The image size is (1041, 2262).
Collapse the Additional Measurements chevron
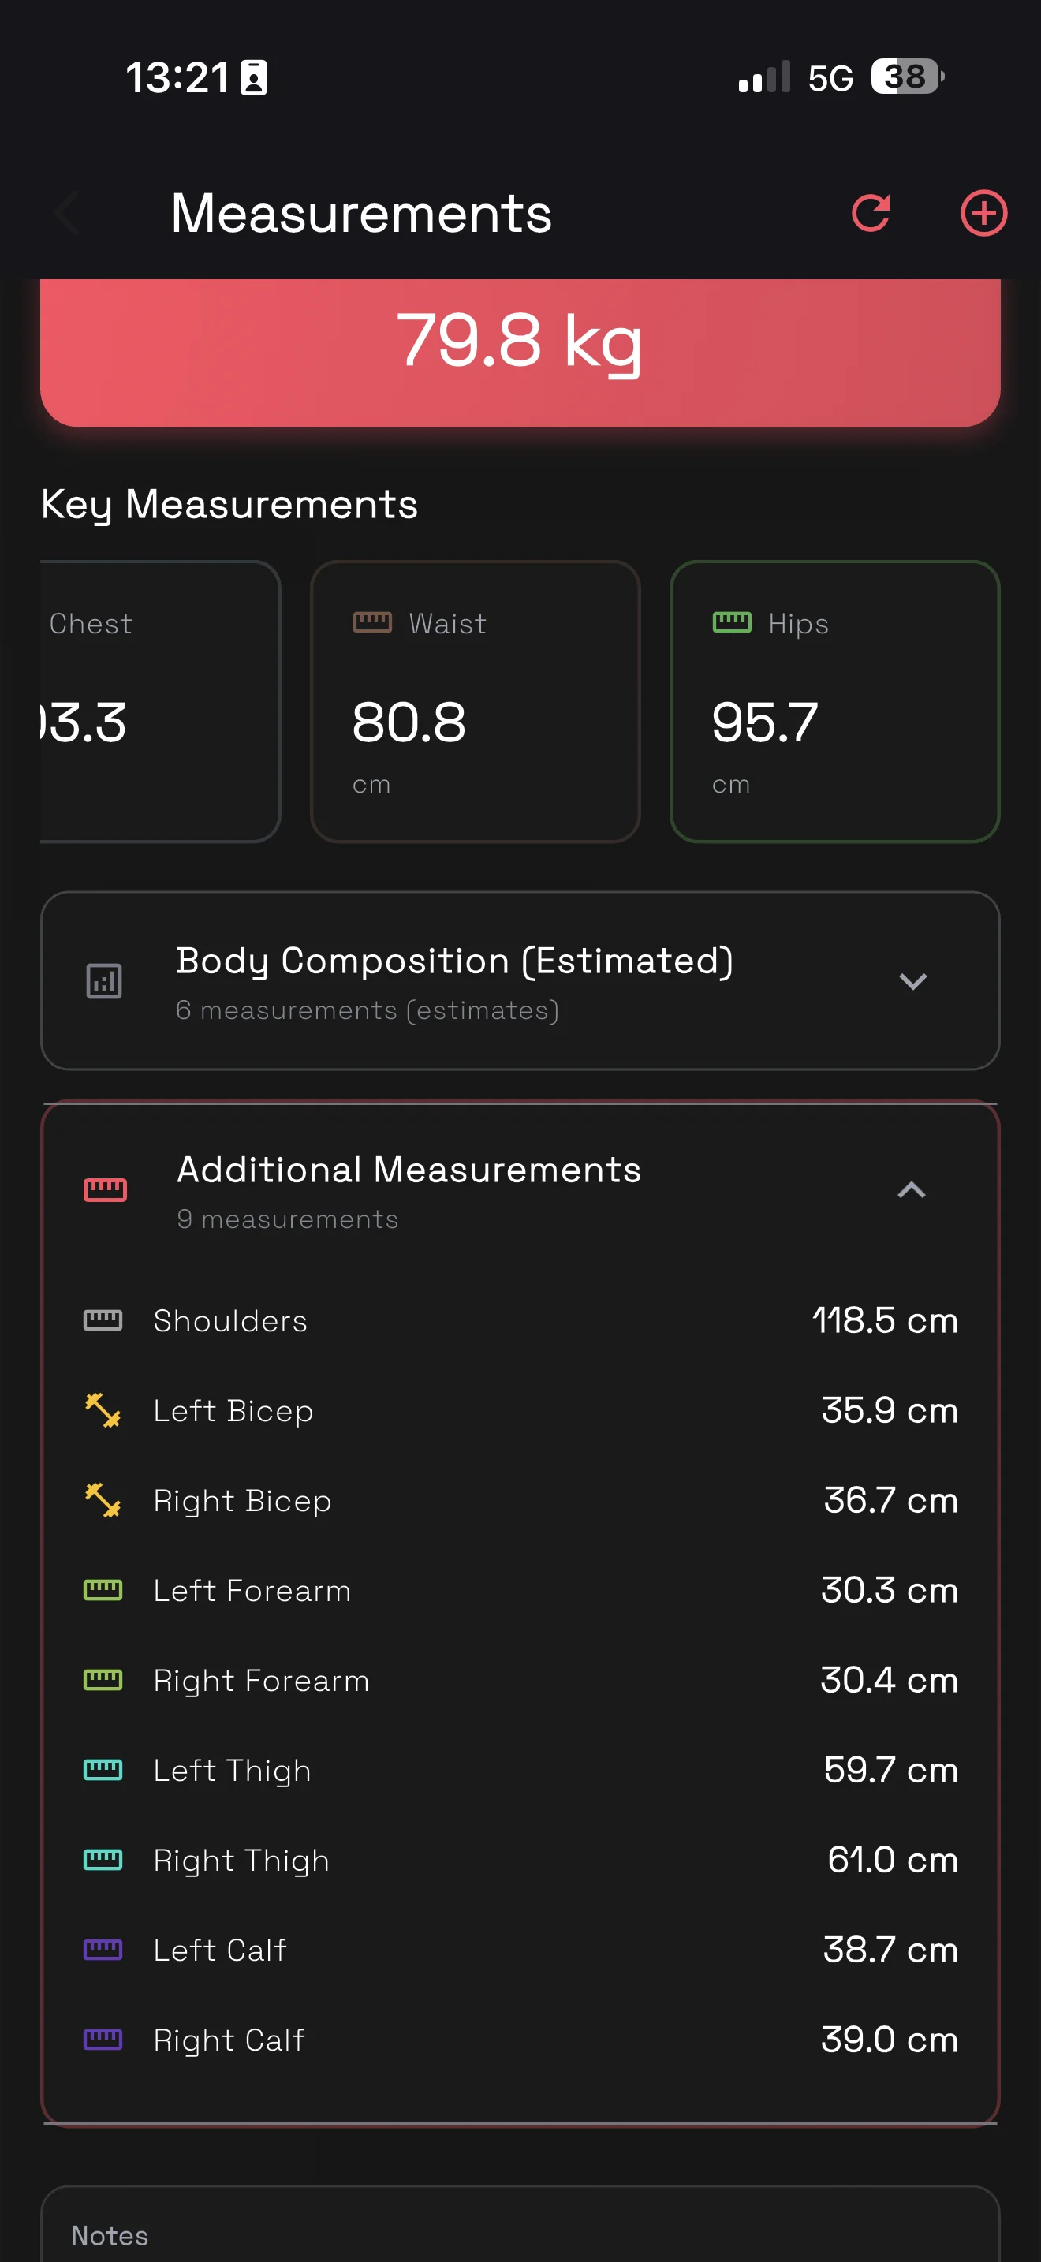click(912, 1190)
